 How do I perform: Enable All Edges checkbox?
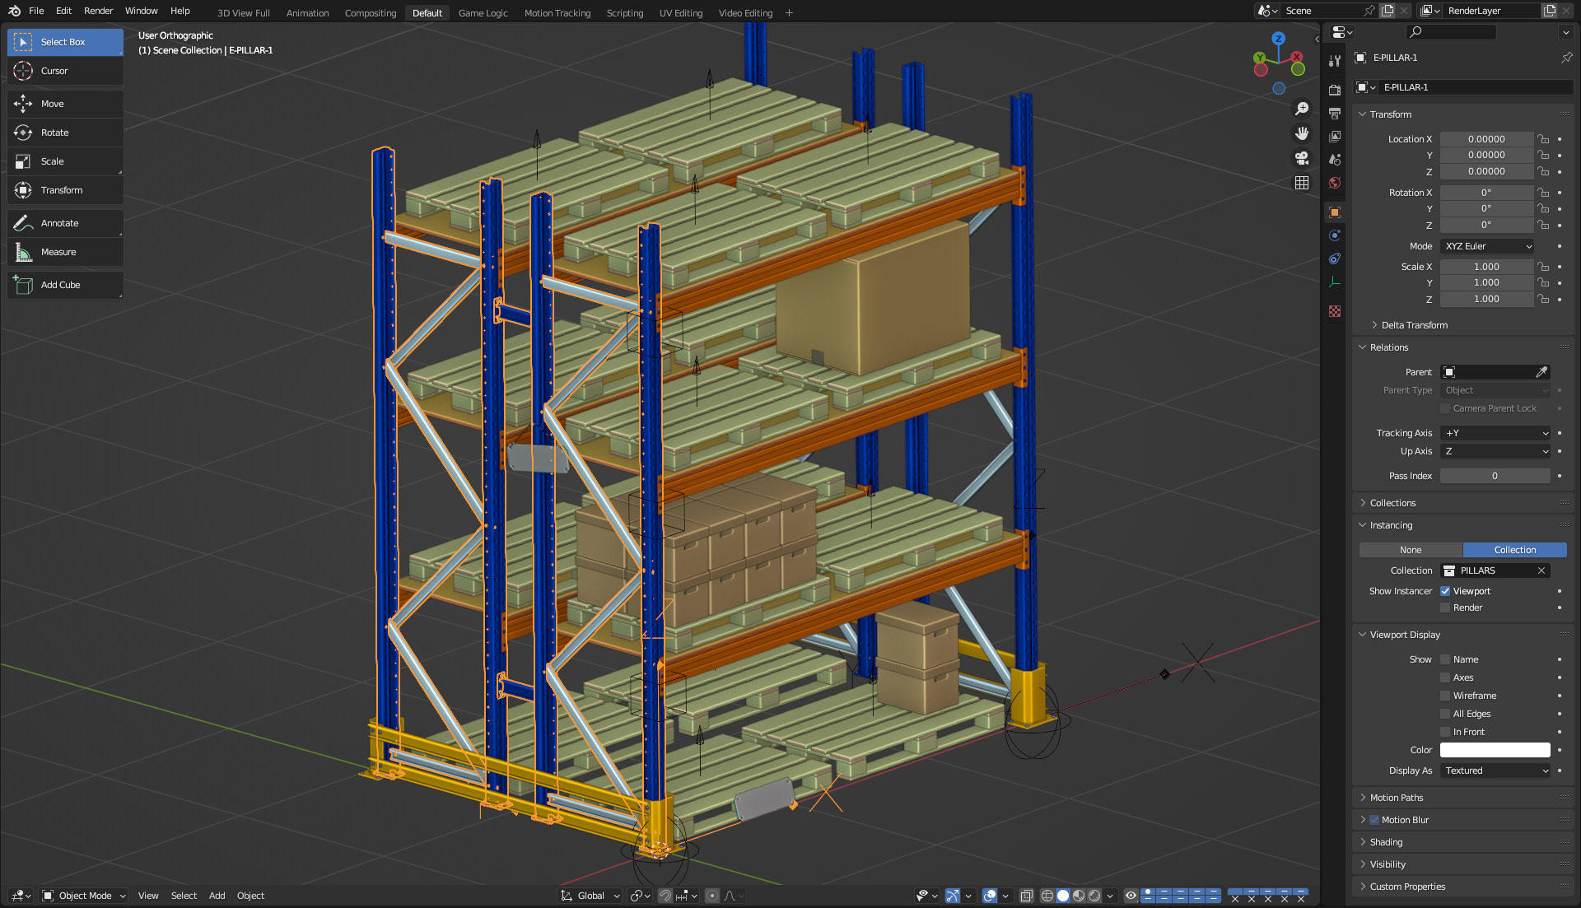[x=1445, y=714]
